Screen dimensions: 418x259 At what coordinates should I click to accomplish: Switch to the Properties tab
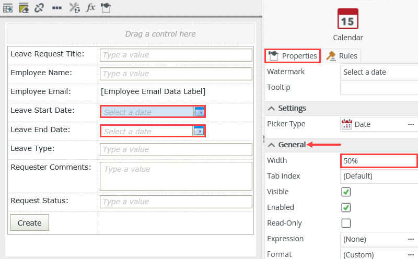(293, 56)
